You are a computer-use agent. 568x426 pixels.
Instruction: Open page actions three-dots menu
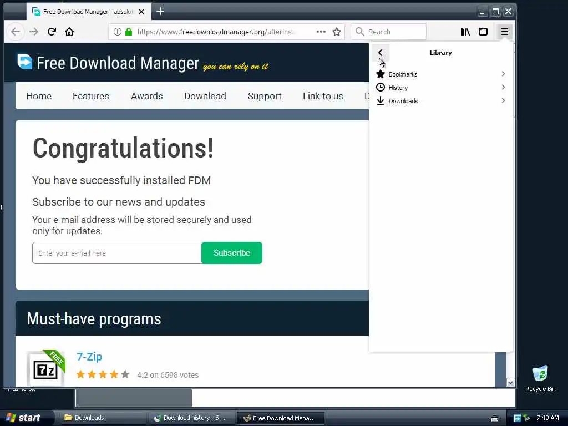click(321, 32)
